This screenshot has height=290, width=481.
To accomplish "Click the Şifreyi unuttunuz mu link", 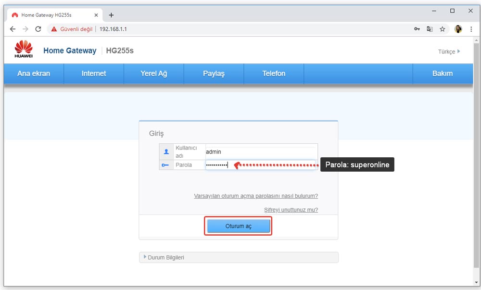I will [x=291, y=210].
